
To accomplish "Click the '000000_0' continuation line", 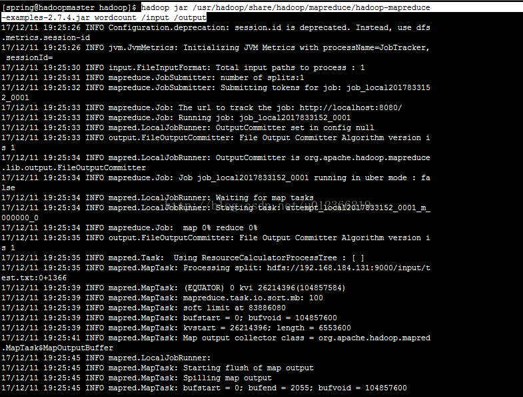I will point(20,218).
